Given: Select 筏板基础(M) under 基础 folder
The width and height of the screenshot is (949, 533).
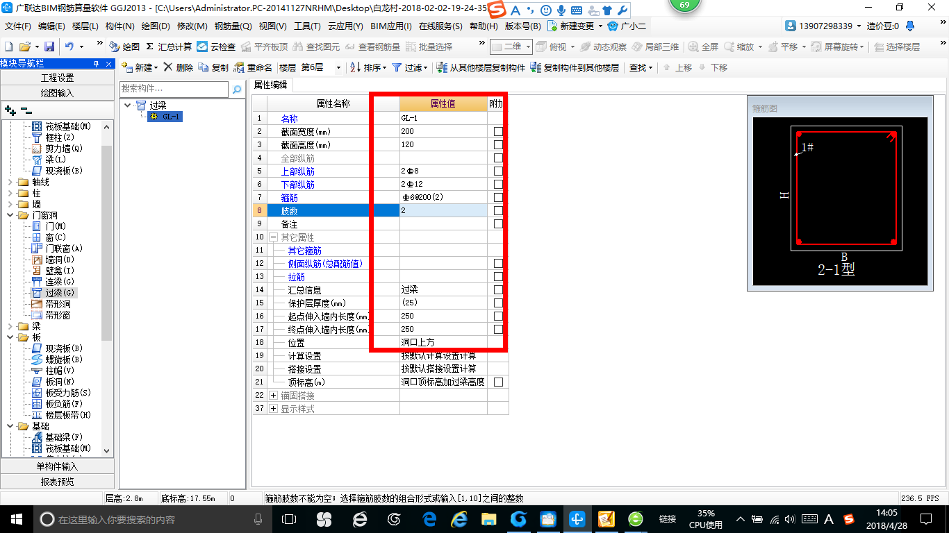Looking at the screenshot, I should coord(62,448).
